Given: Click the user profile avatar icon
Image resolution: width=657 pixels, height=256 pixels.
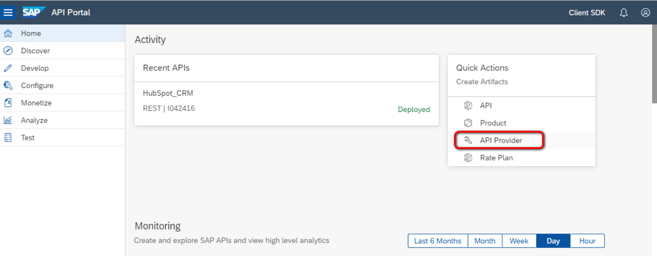Looking at the screenshot, I should tap(646, 12).
